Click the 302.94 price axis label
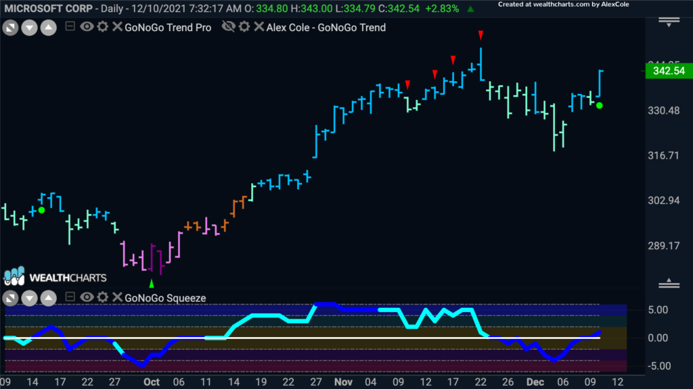 point(664,201)
